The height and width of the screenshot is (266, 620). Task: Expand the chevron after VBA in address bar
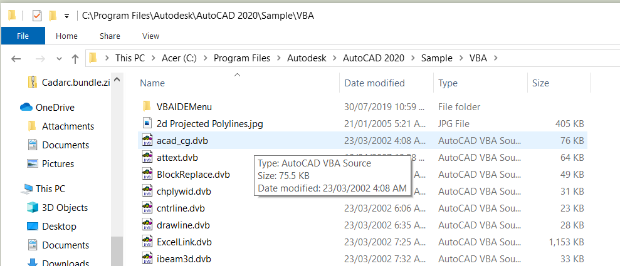[x=497, y=58]
